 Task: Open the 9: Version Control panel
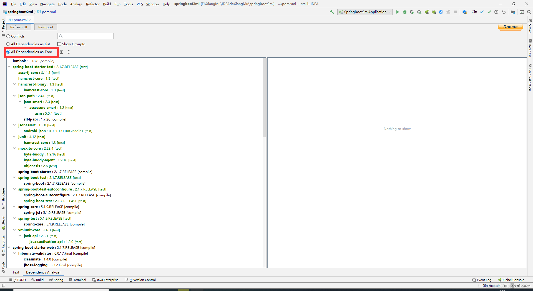pos(141,280)
